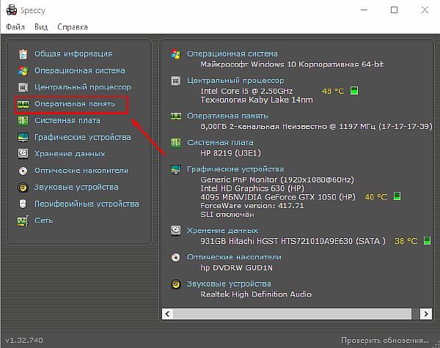Click the monitor icon beside sidebar Графические устройства

(x=23, y=138)
